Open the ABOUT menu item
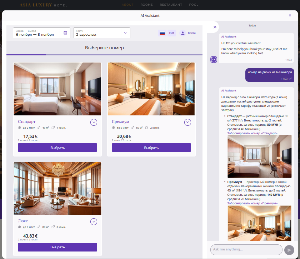Screen dimensions: 300x259 coord(127,5)
